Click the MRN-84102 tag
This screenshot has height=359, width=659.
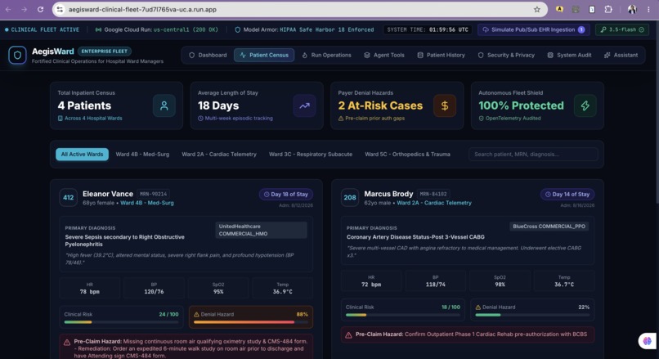(433, 194)
